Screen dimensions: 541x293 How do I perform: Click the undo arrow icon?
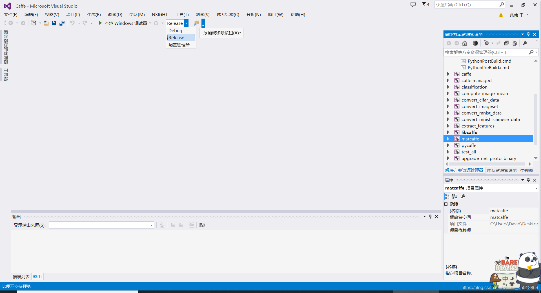coord(72,23)
